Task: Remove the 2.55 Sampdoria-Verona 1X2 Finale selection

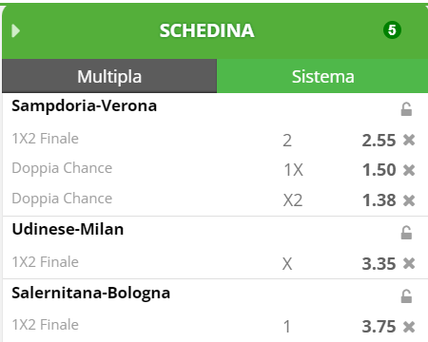Action: 409,140
